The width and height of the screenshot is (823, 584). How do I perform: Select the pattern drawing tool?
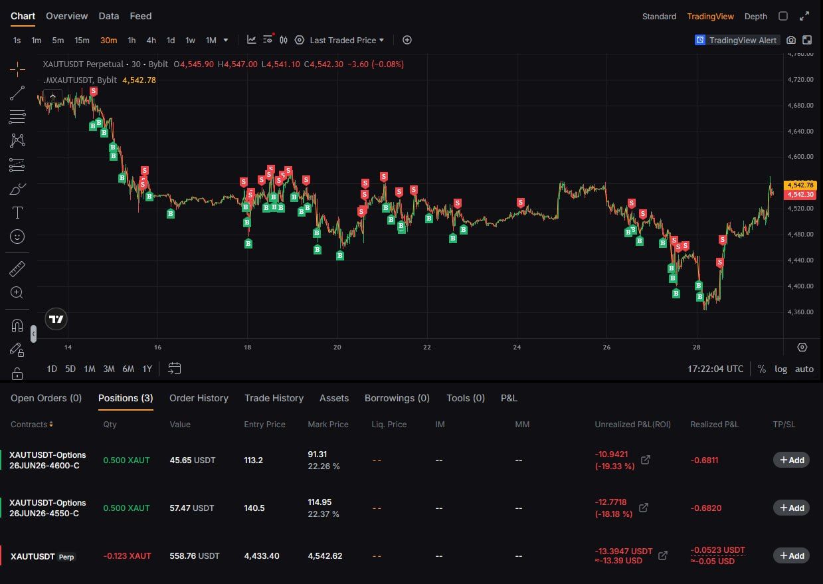[17, 140]
